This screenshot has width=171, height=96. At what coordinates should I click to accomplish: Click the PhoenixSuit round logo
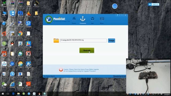[49, 19]
